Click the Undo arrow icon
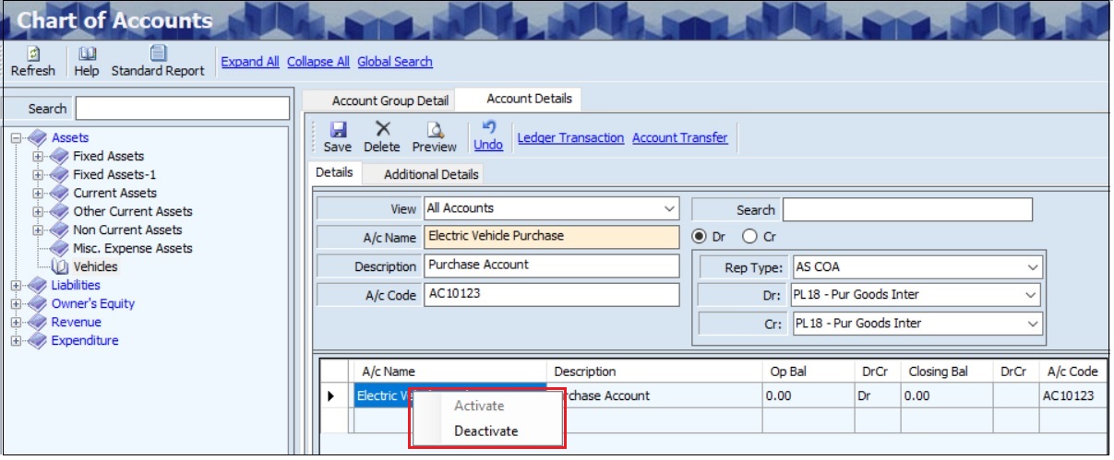 click(488, 128)
